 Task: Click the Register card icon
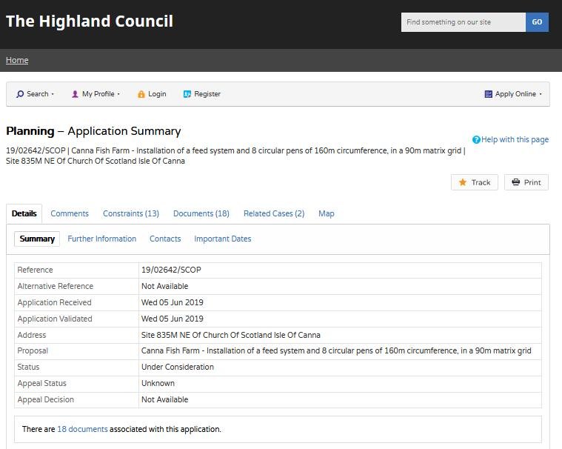click(187, 94)
